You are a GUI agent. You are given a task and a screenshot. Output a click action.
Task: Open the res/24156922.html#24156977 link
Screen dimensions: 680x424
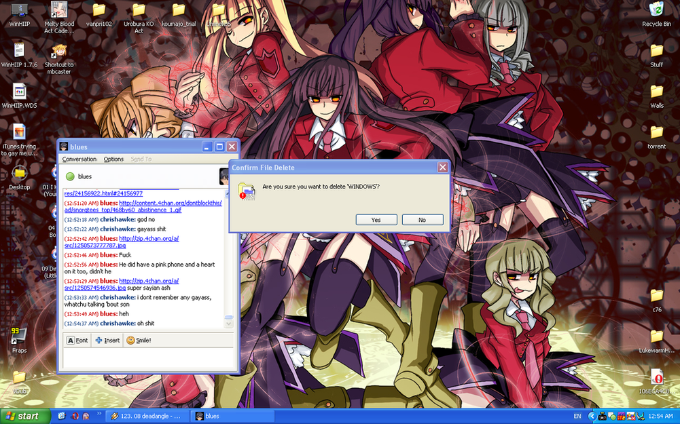103,193
